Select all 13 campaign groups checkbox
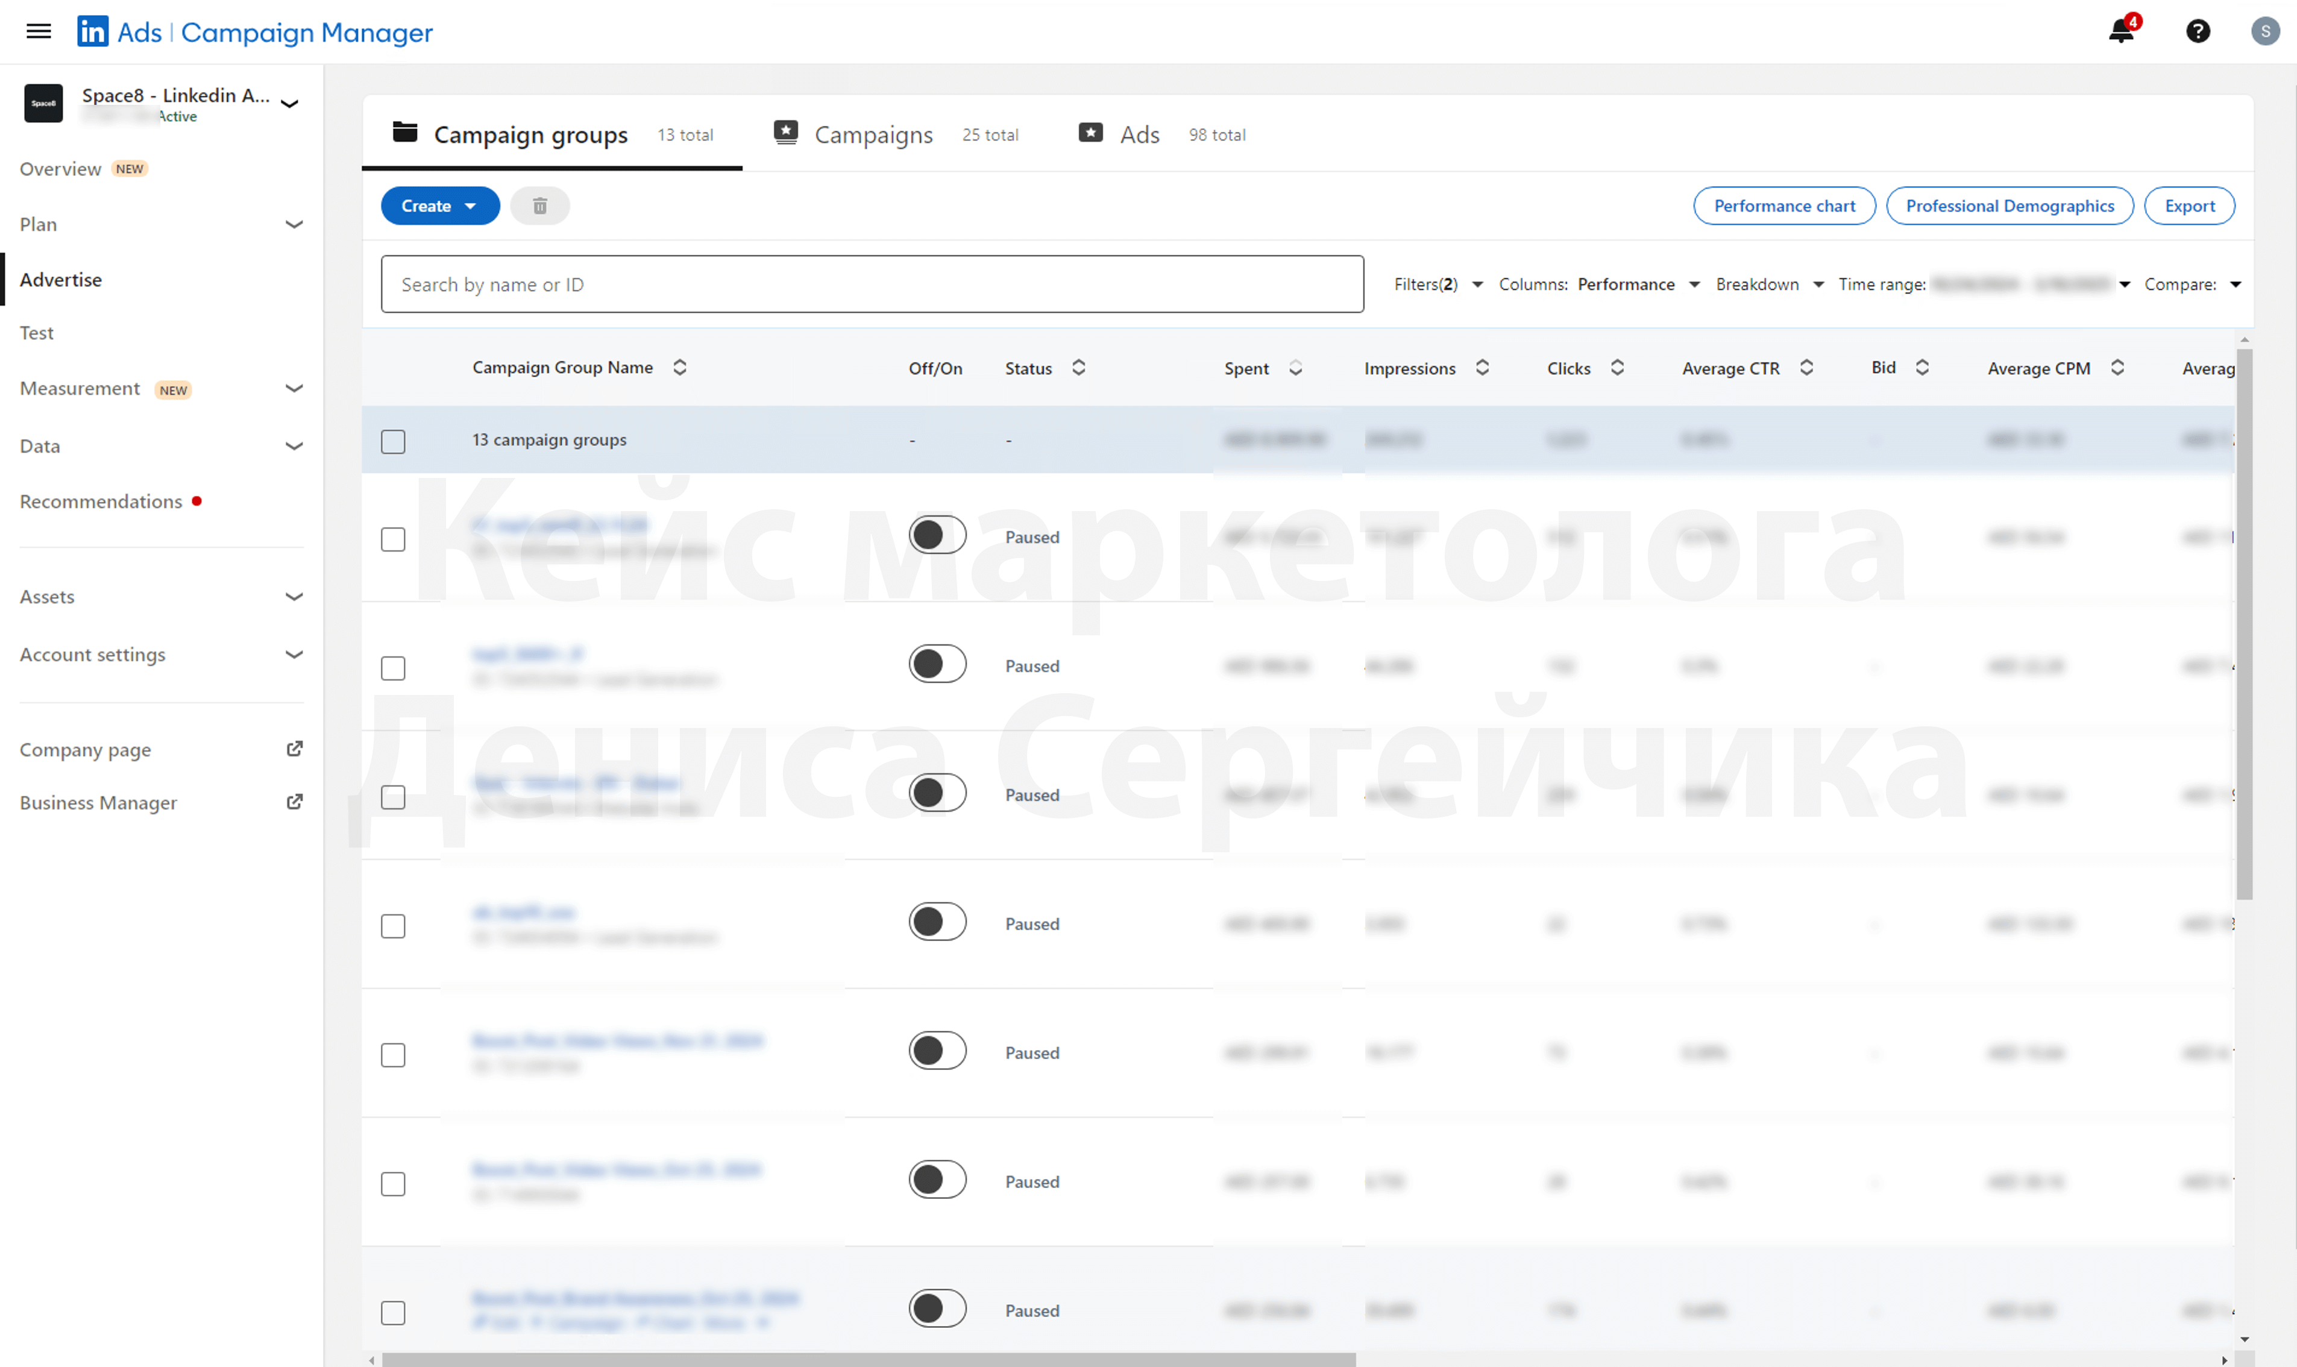 tap(393, 441)
